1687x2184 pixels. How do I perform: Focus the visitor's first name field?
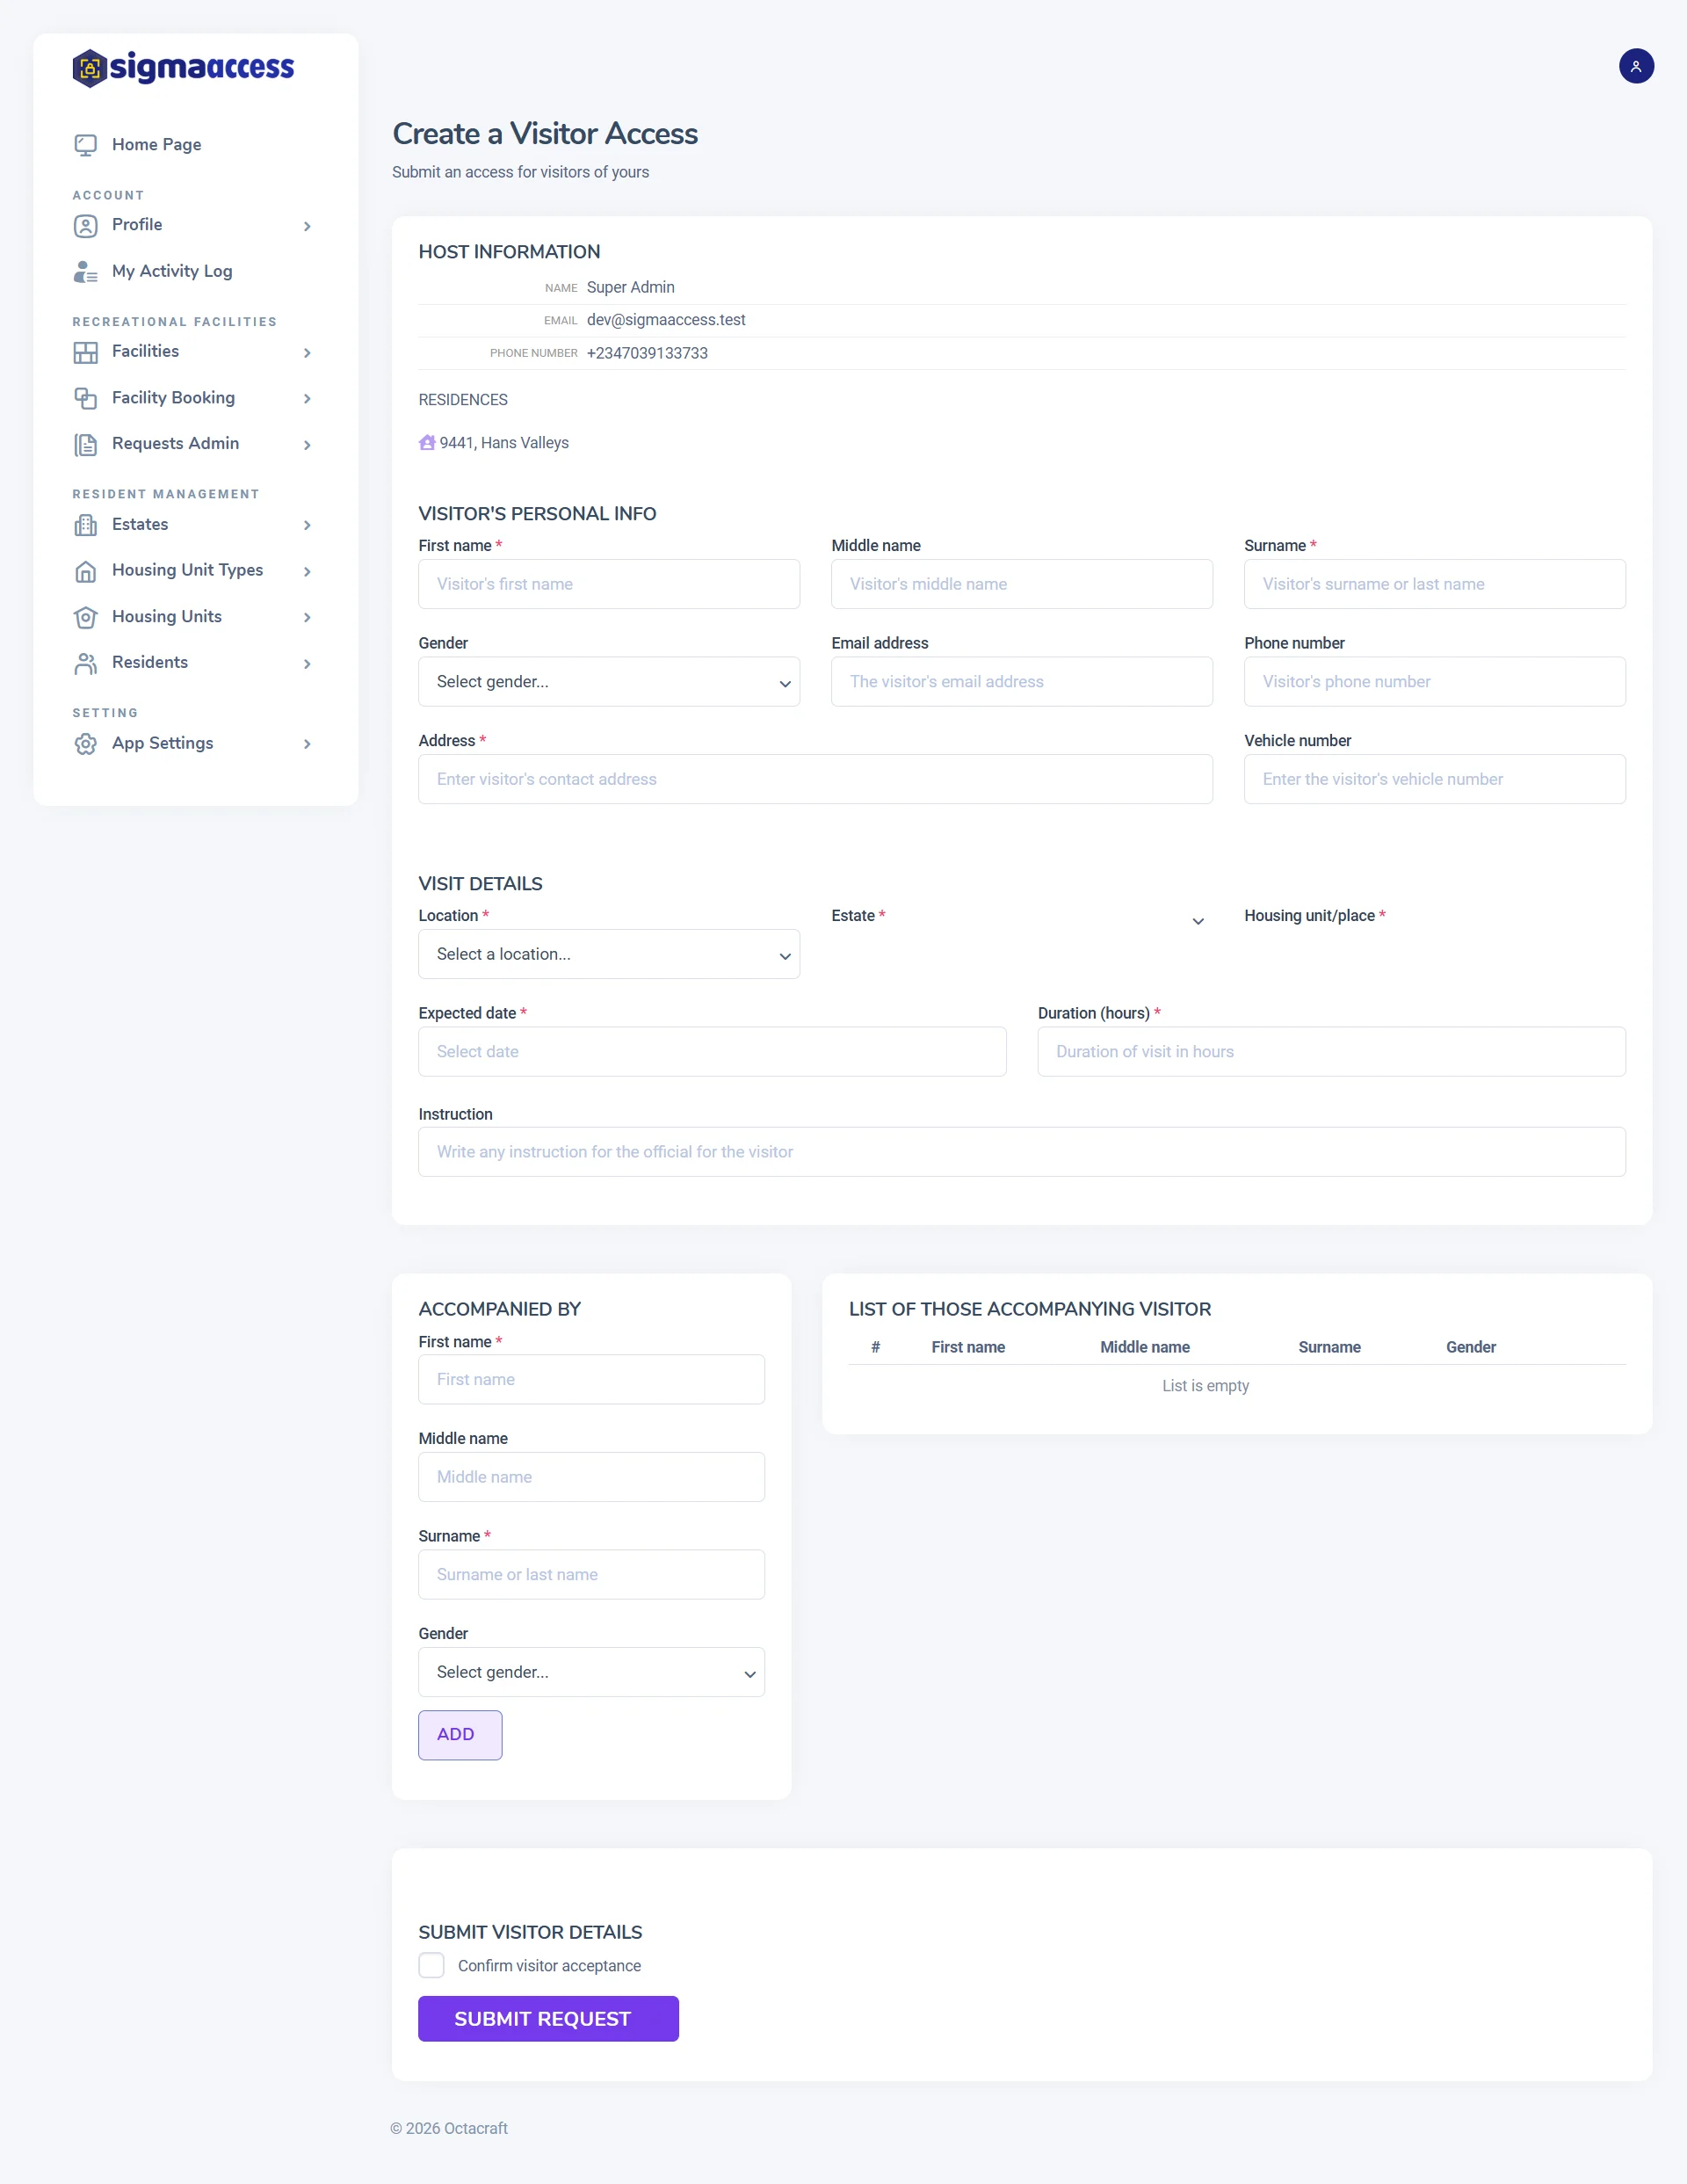(609, 584)
